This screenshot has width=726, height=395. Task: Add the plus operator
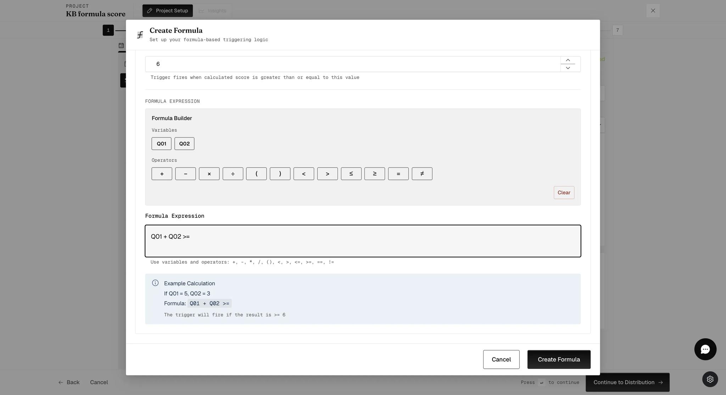click(x=162, y=174)
